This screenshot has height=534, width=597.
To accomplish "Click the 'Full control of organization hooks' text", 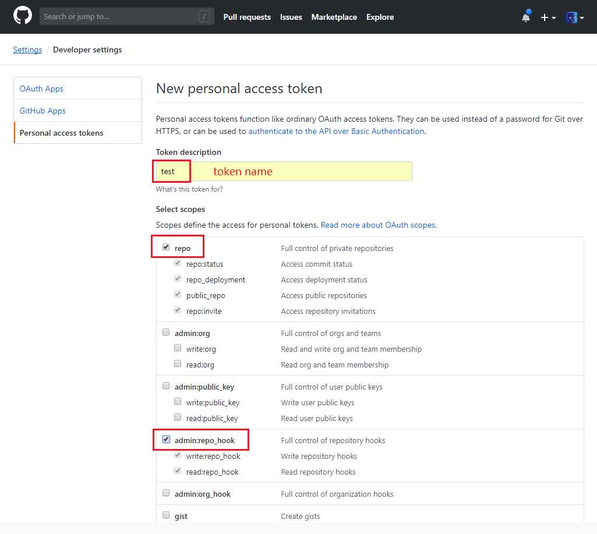I will click(337, 494).
